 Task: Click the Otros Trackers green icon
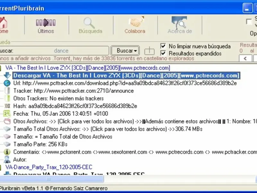tap(7, 98)
